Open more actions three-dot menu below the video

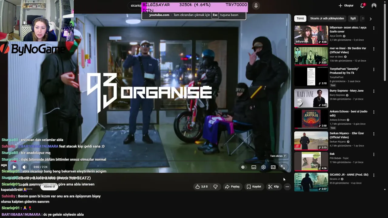tap(287, 187)
